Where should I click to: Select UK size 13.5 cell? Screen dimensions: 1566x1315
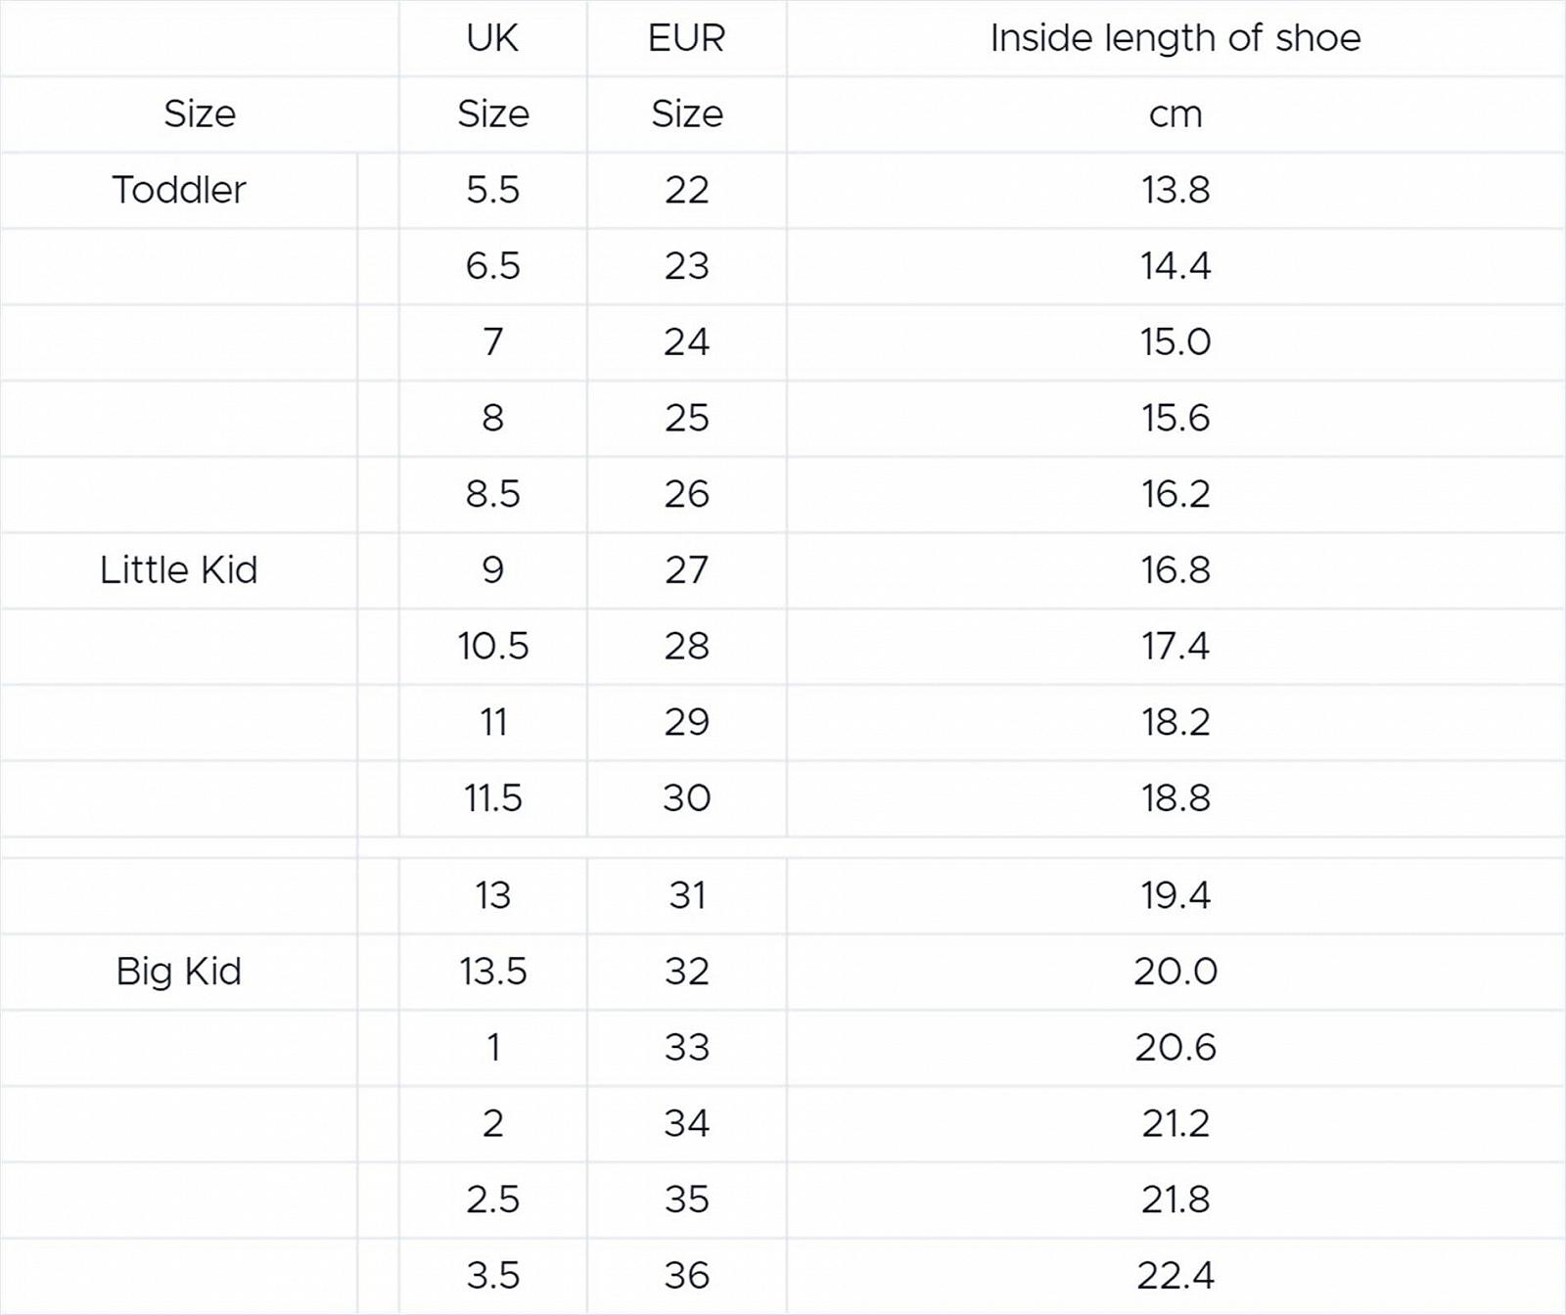(492, 972)
